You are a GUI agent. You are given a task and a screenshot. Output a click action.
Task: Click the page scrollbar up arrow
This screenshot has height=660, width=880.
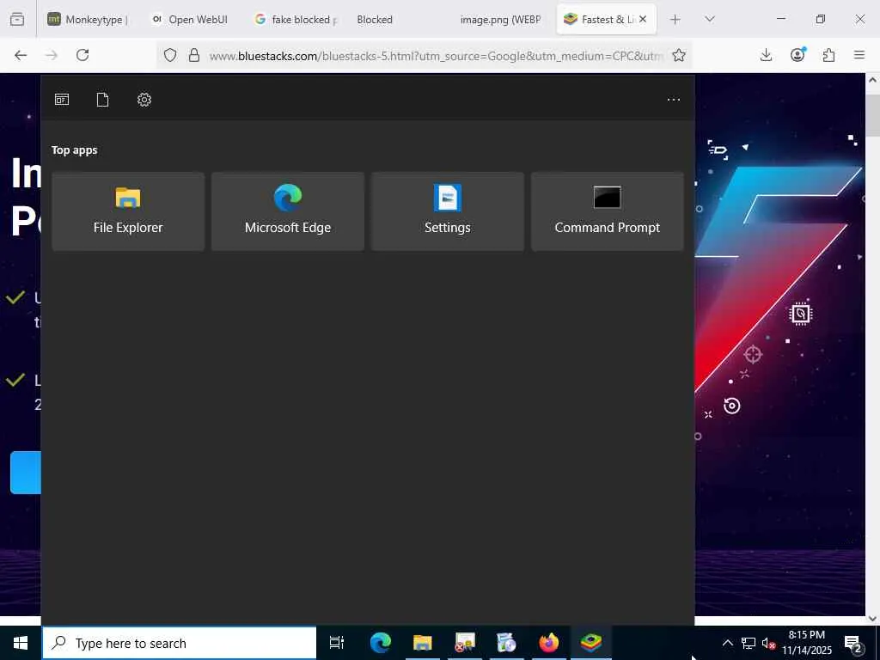coord(873,80)
